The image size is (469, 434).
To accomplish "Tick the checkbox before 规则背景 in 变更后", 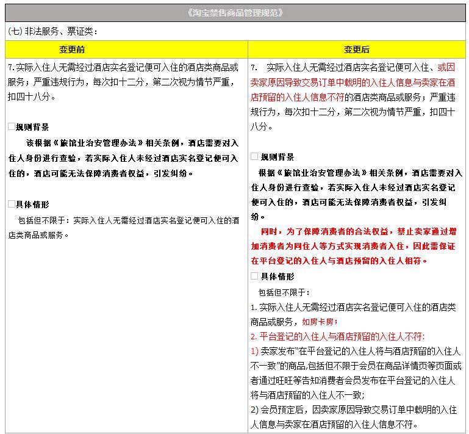I will 254,156.
